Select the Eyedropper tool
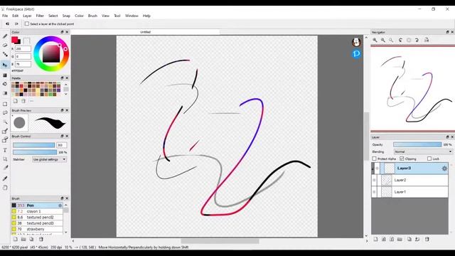Screen dimensions: 455x256 5,178
